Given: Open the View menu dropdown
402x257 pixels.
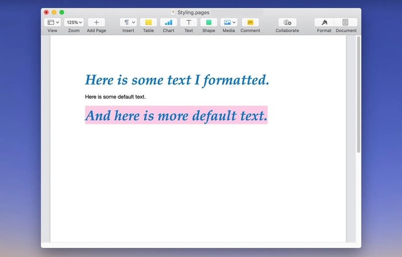Looking at the screenshot, I should point(52,22).
